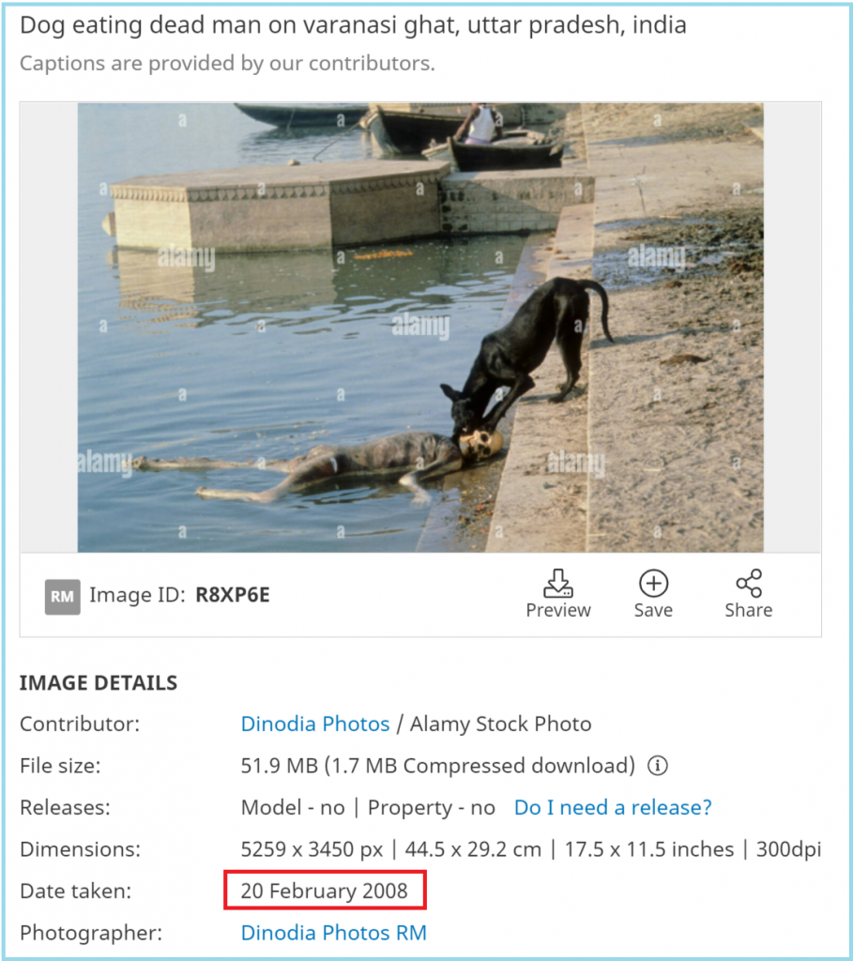Click the 'Captions are provided by our contributors' note
Viewport: 853px width, 961px height.
[227, 63]
